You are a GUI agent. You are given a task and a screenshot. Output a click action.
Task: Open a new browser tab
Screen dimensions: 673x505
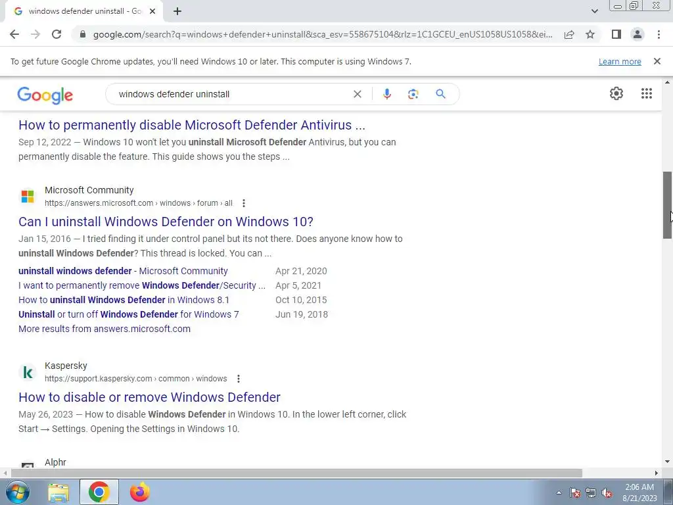[x=177, y=11]
